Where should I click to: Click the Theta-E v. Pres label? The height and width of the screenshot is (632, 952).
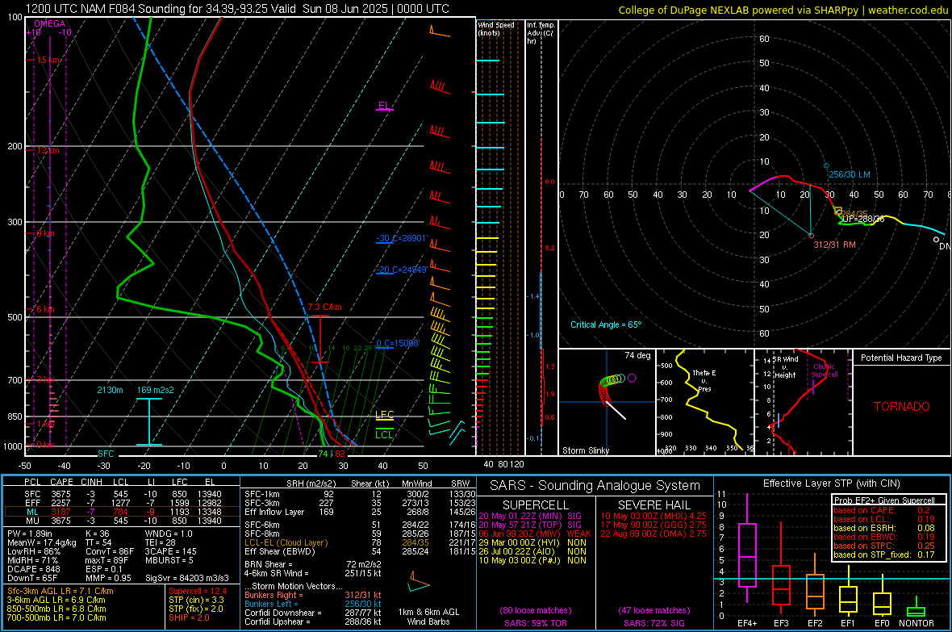pyautogui.click(x=704, y=380)
